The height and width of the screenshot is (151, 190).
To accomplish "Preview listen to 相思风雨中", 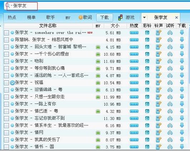I will [170, 40].
